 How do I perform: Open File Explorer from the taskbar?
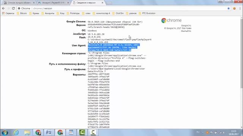click(27, 133)
